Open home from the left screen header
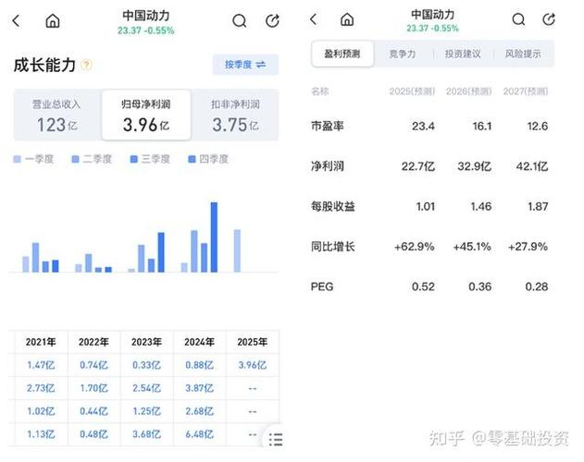584x462 pixels. coord(53,21)
